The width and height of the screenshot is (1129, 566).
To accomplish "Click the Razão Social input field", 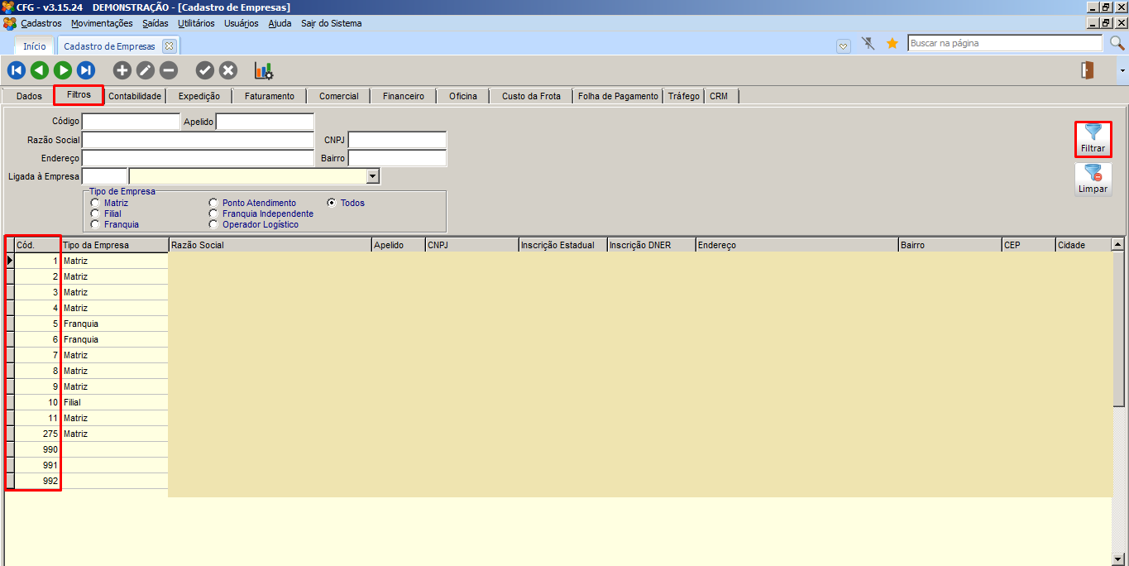I will coord(198,140).
